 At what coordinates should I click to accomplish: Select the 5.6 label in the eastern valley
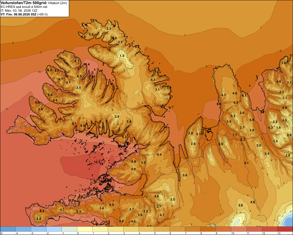[185, 175]
